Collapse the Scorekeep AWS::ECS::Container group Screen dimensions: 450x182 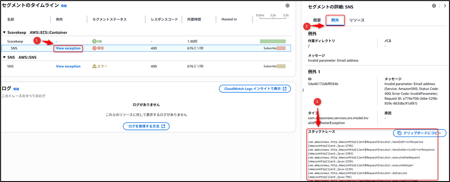pyautogui.click(x=4, y=32)
